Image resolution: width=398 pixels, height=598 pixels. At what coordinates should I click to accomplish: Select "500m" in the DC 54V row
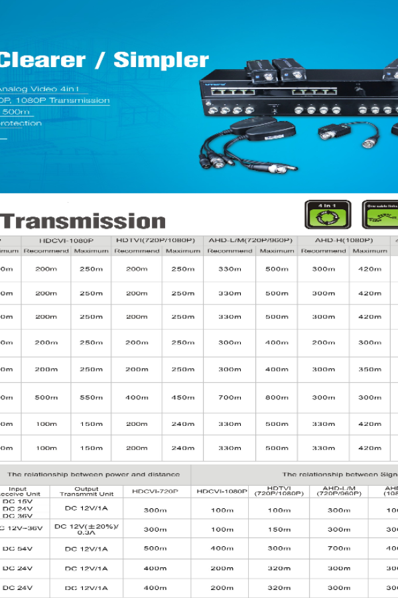click(155, 548)
